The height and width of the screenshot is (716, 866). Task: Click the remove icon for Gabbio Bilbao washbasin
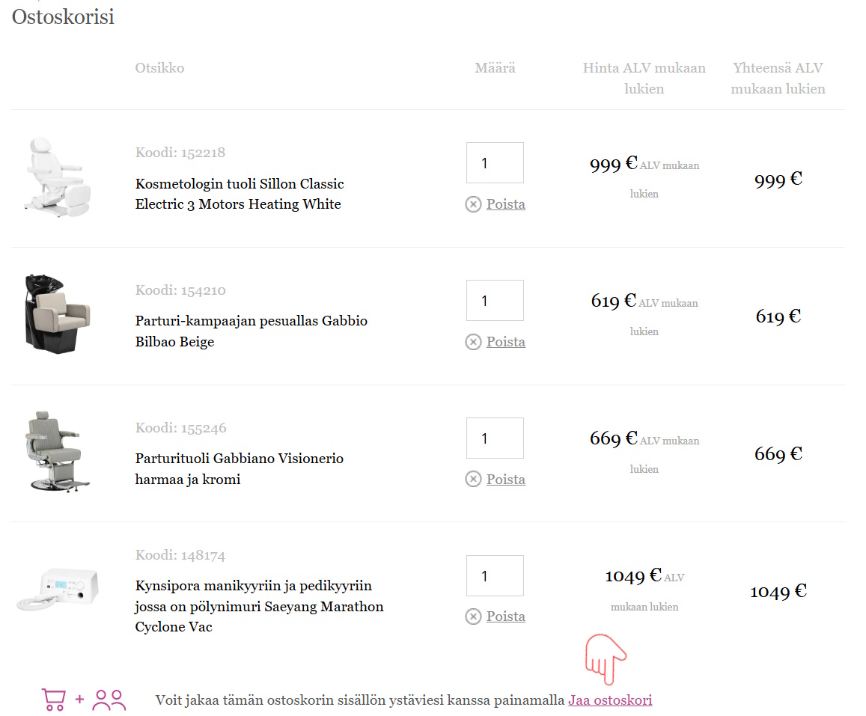(x=473, y=342)
